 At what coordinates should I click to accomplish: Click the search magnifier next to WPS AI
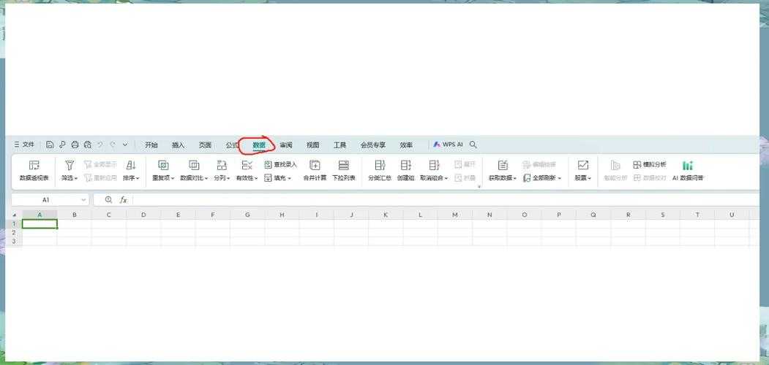[x=473, y=145]
